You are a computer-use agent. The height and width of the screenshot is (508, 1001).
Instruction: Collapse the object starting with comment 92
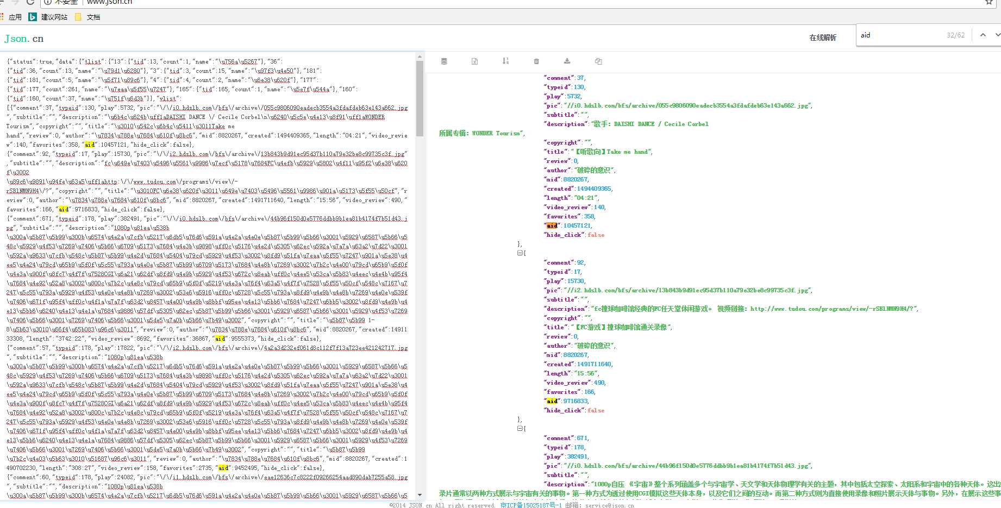tap(520, 253)
